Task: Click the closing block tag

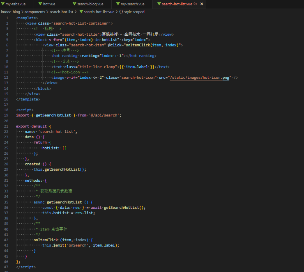Action: click(42, 89)
